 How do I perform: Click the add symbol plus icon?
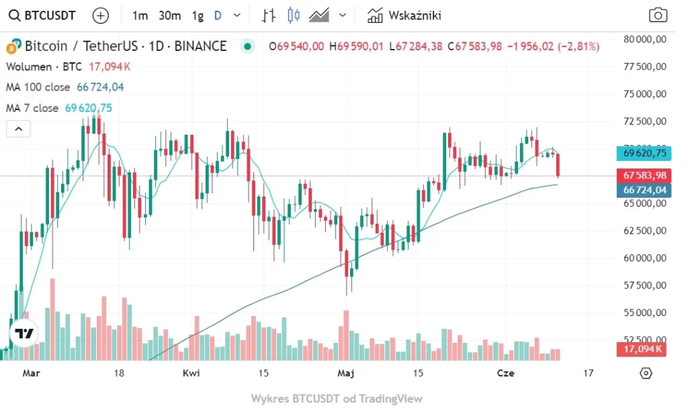click(x=100, y=15)
